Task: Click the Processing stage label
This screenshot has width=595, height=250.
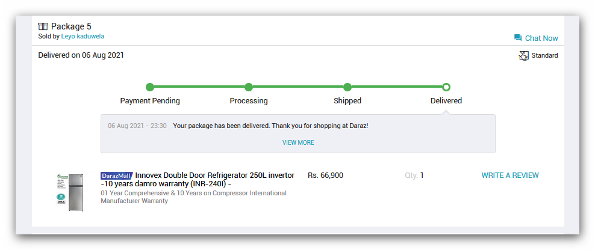Action: (249, 101)
